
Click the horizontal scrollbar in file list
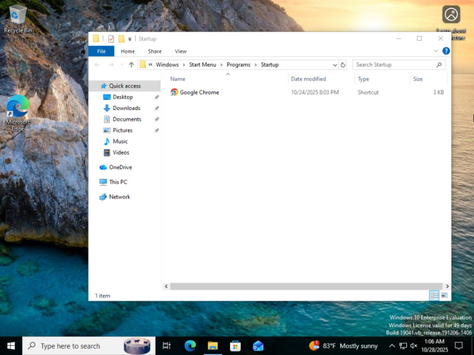pos(306,287)
